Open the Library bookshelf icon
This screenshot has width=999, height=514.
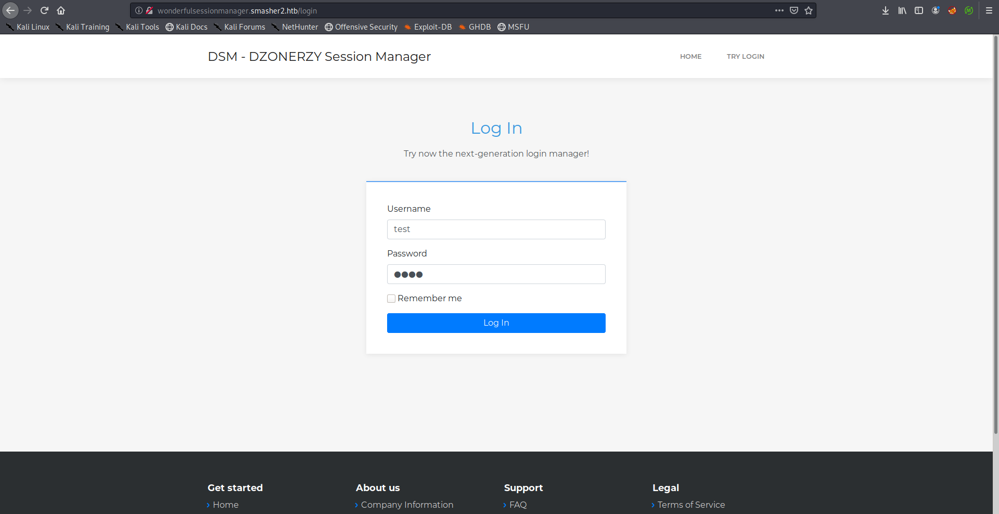point(902,10)
